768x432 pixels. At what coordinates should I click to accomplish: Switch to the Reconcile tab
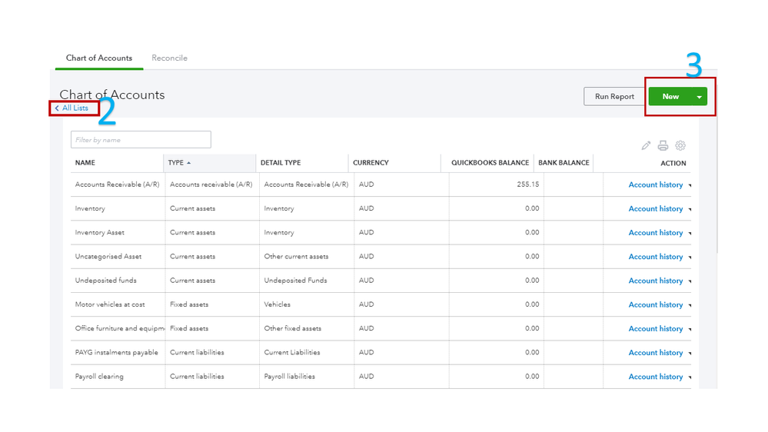coord(169,58)
